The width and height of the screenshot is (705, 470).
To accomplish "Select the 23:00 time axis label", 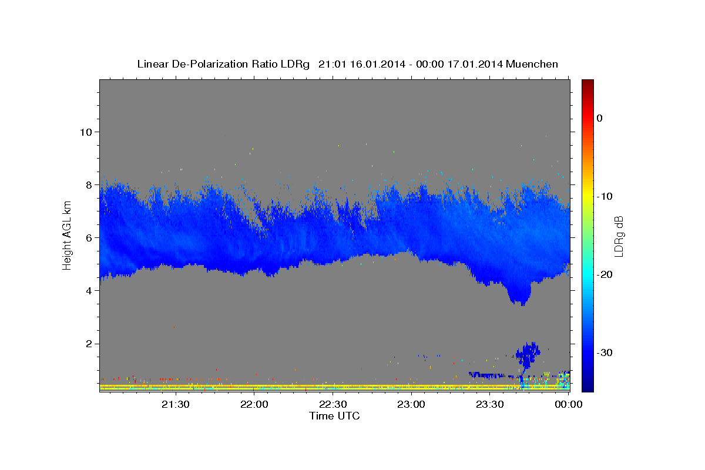I will point(411,404).
